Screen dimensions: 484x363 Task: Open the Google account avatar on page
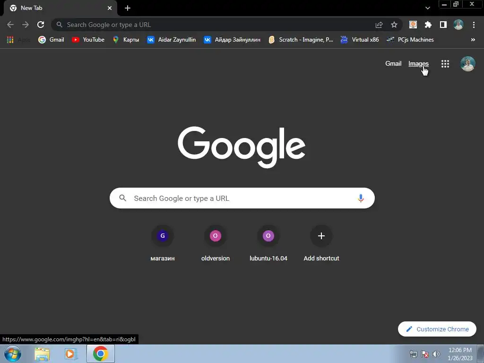click(467, 64)
